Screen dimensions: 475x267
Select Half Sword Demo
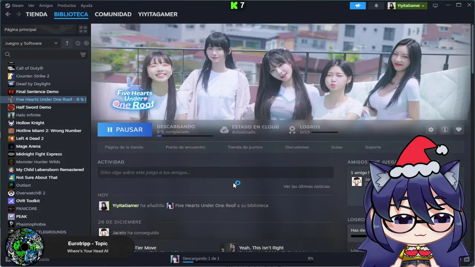[33, 107]
